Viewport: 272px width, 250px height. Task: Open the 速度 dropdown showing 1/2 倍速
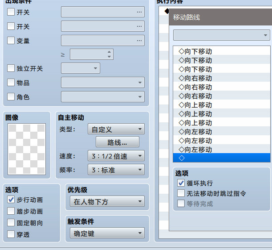116,156
